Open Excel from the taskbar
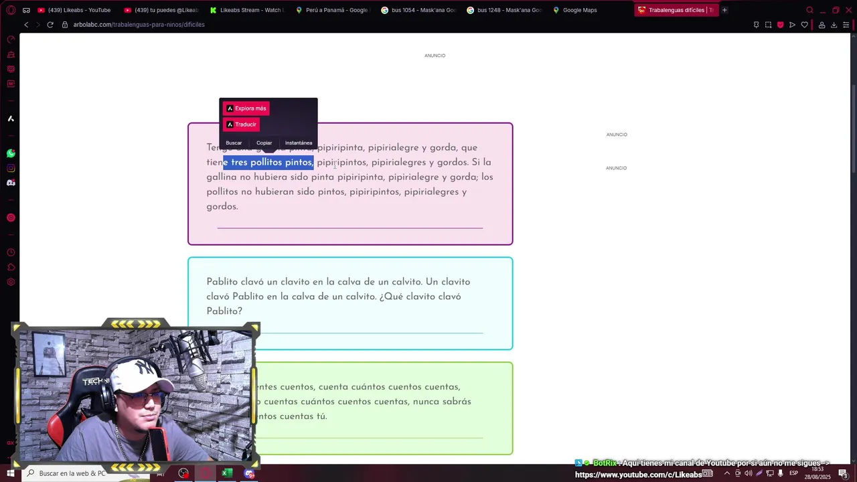Image resolution: width=857 pixels, height=482 pixels. [x=227, y=473]
